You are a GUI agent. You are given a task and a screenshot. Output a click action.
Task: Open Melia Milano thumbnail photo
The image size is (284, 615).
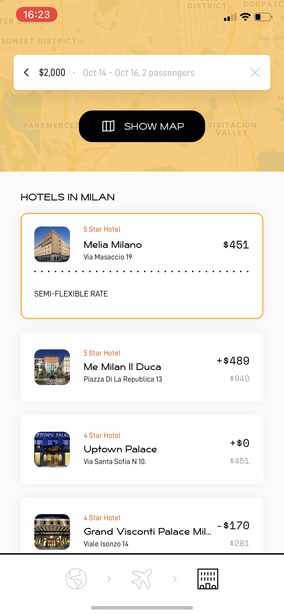52,244
